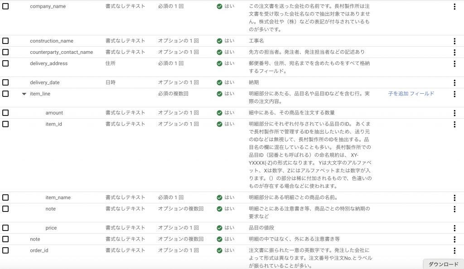This screenshot has width=464, height=269.
Task: Open three-dot menu for company_name row
Action: 454,6
